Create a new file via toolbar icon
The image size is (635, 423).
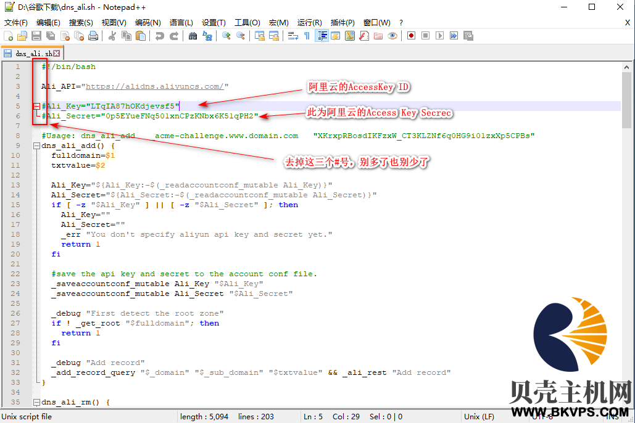tap(8, 36)
